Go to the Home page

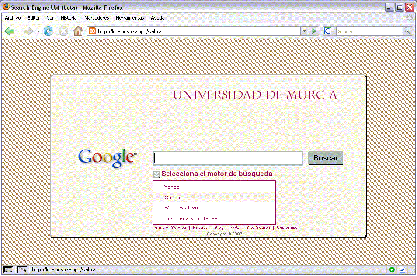coord(78,31)
